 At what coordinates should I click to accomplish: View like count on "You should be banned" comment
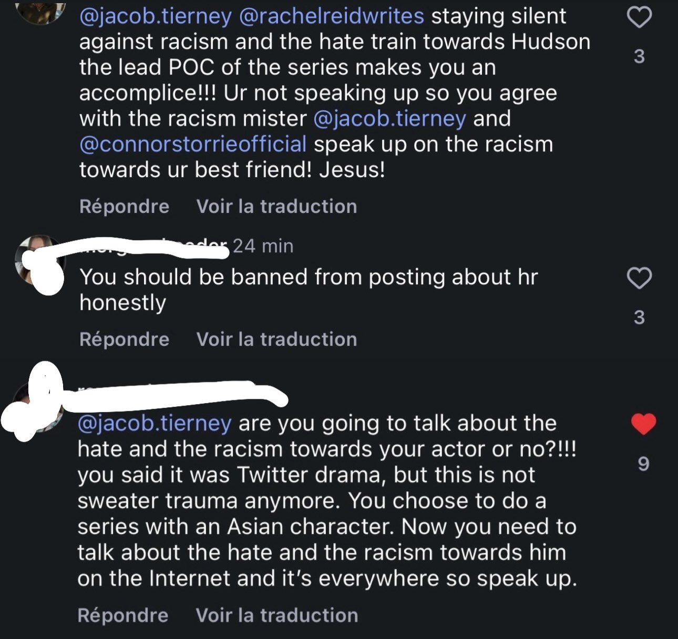click(x=639, y=317)
